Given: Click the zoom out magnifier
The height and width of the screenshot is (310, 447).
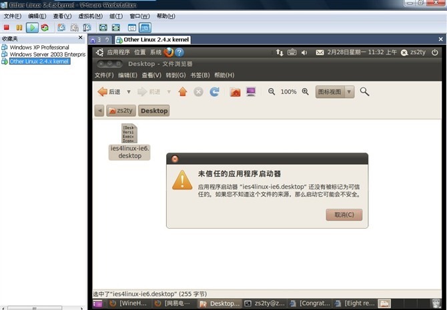Looking at the screenshot, I should coord(272,92).
